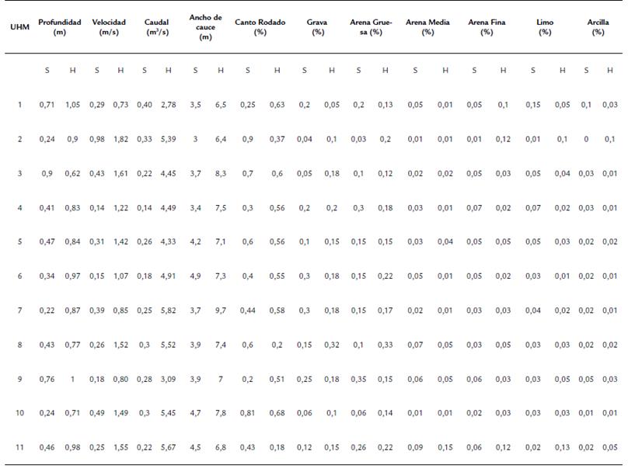The width and height of the screenshot is (628, 472).
Task: Click the Arena Media (%) header
Action: point(427,27)
